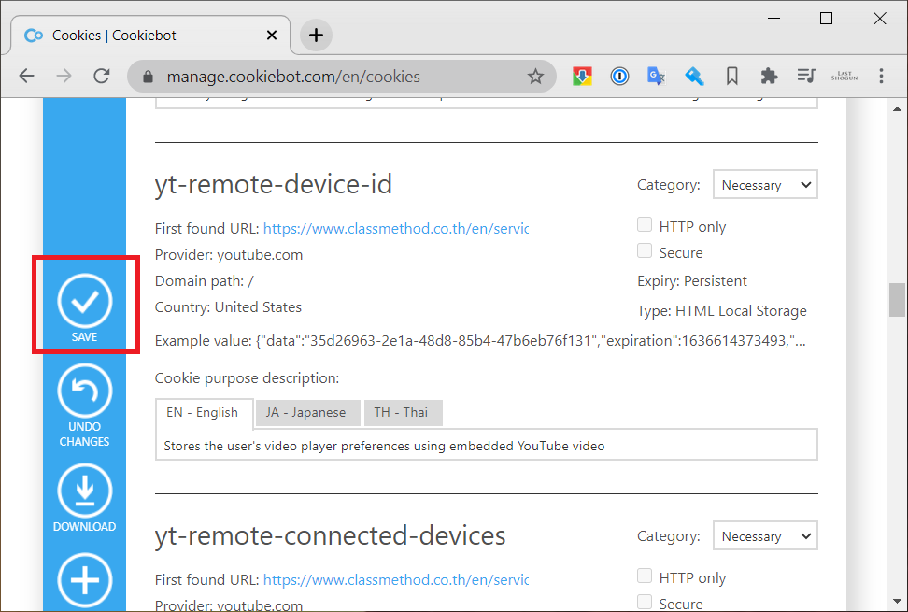Enable HTTP only for yt-remote-device-id

[x=645, y=224]
